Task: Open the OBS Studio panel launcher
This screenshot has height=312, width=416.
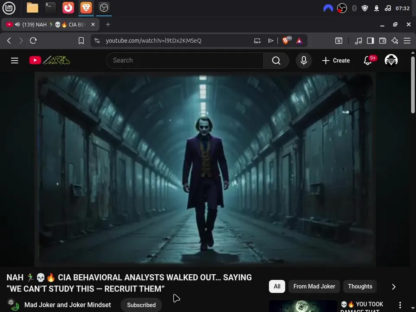Action: [x=104, y=8]
